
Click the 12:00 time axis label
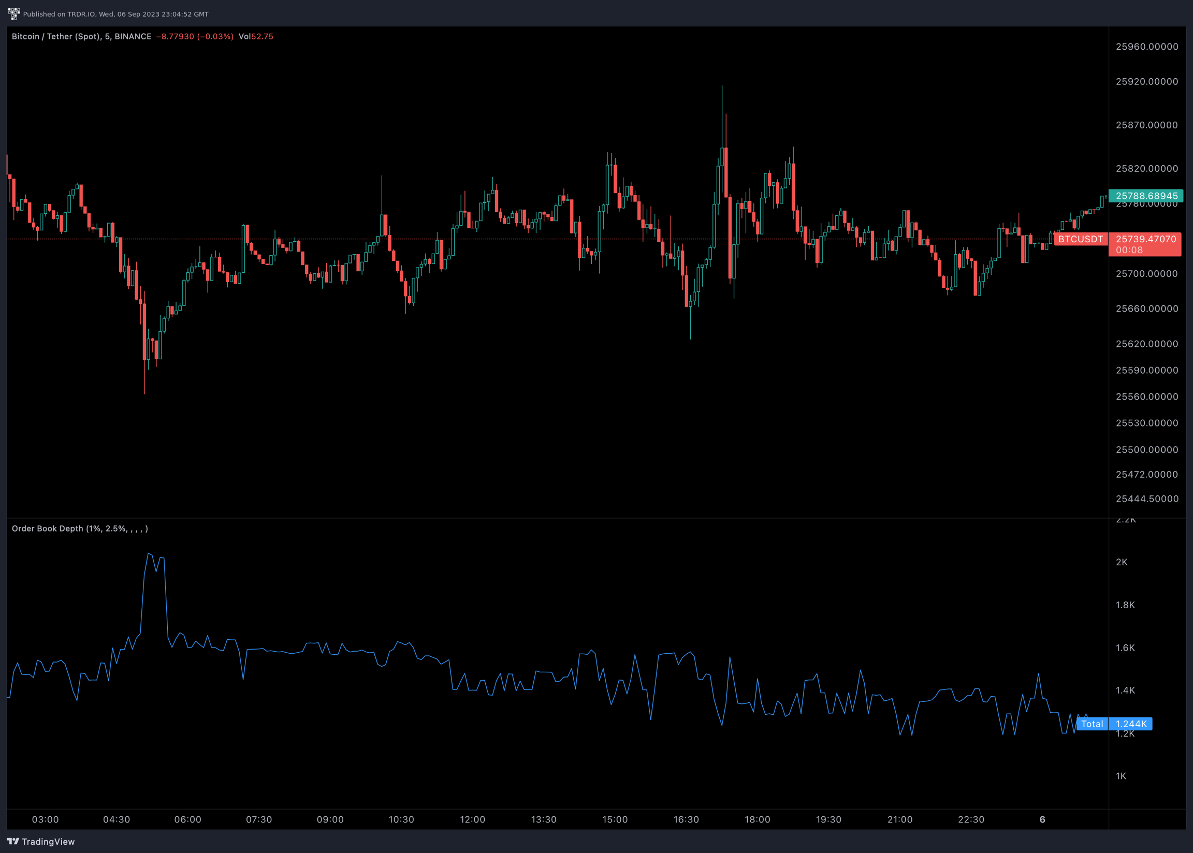[472, 819]
